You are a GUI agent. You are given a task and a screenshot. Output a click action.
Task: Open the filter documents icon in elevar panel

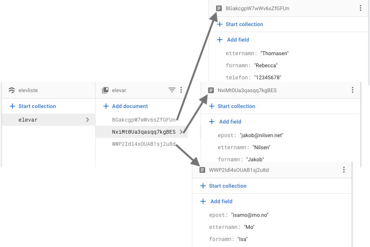[x=172, y=90]
